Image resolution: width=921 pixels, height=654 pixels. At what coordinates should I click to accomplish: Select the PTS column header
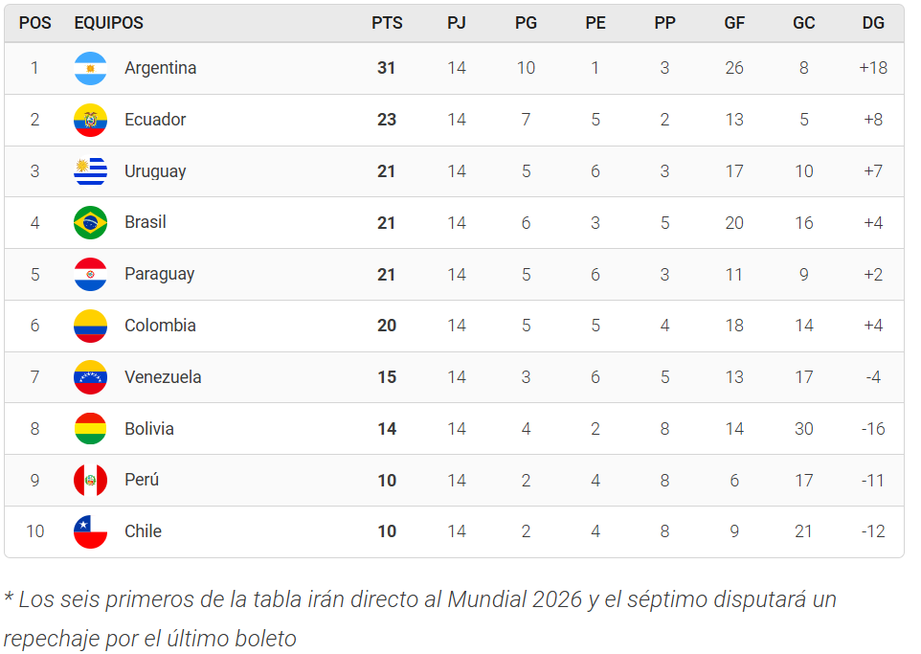pos(387,23)
